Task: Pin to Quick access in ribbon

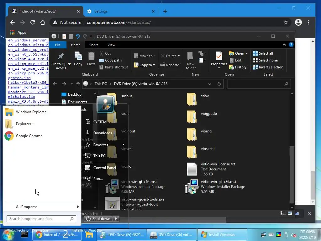Action: click(x=61, y=61)
